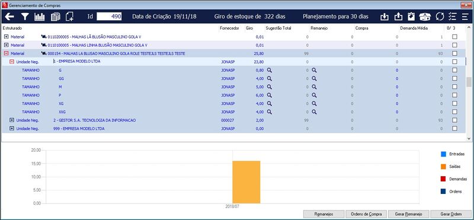Magnify Remanejo for size P
Screen dimensions: 474x220
315,95
